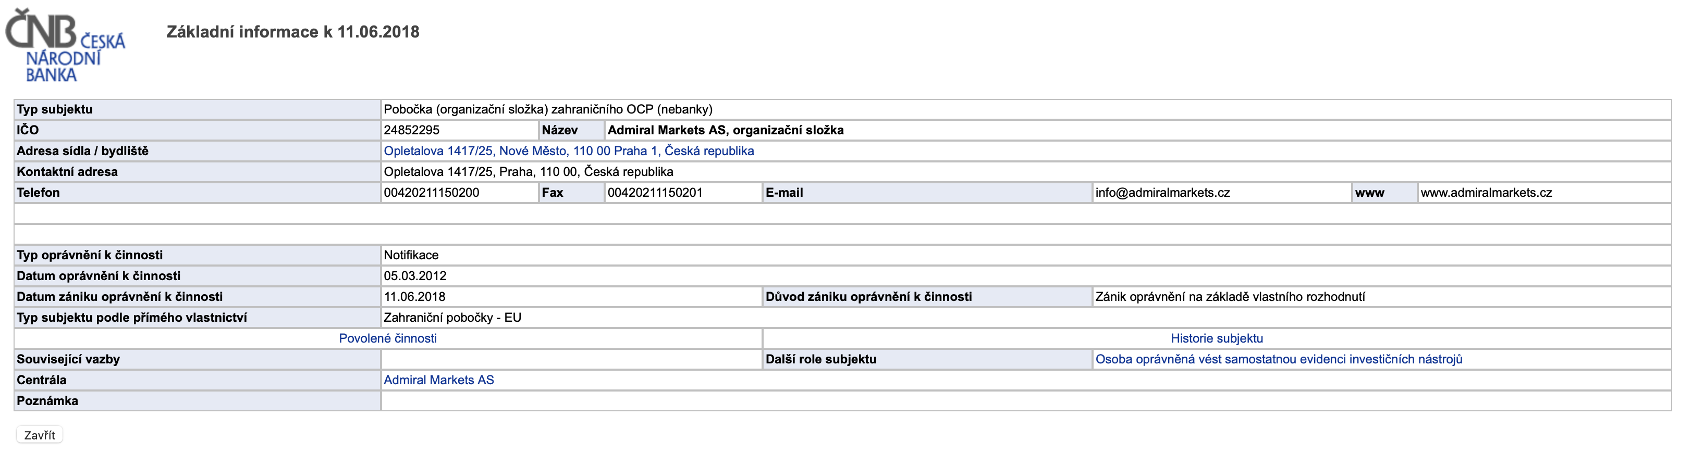
Task: Click the Datum zániku value 11.06.2018
Action: [x=414, y=297]
